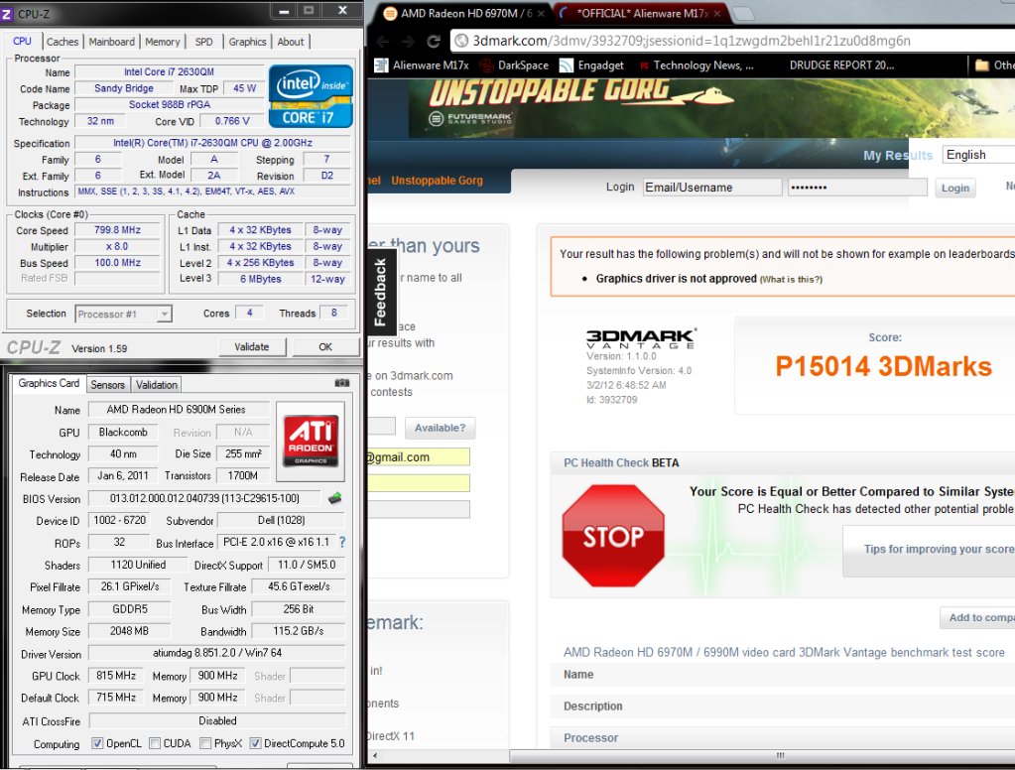Click the CPU-Z app icon in title bar

[7, 14]
